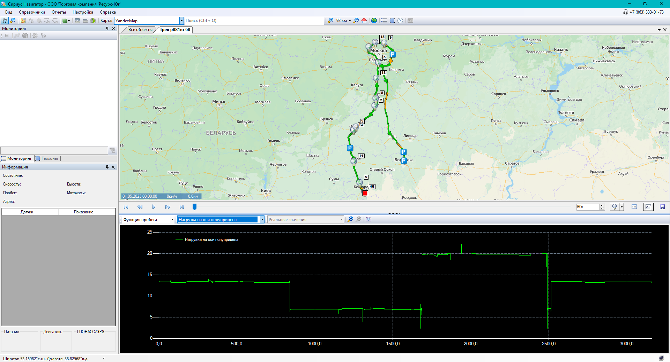The height and width of the screenshot is (362, 670).
Task: Save track with the floppy disk icon
Action: (662, 207)
